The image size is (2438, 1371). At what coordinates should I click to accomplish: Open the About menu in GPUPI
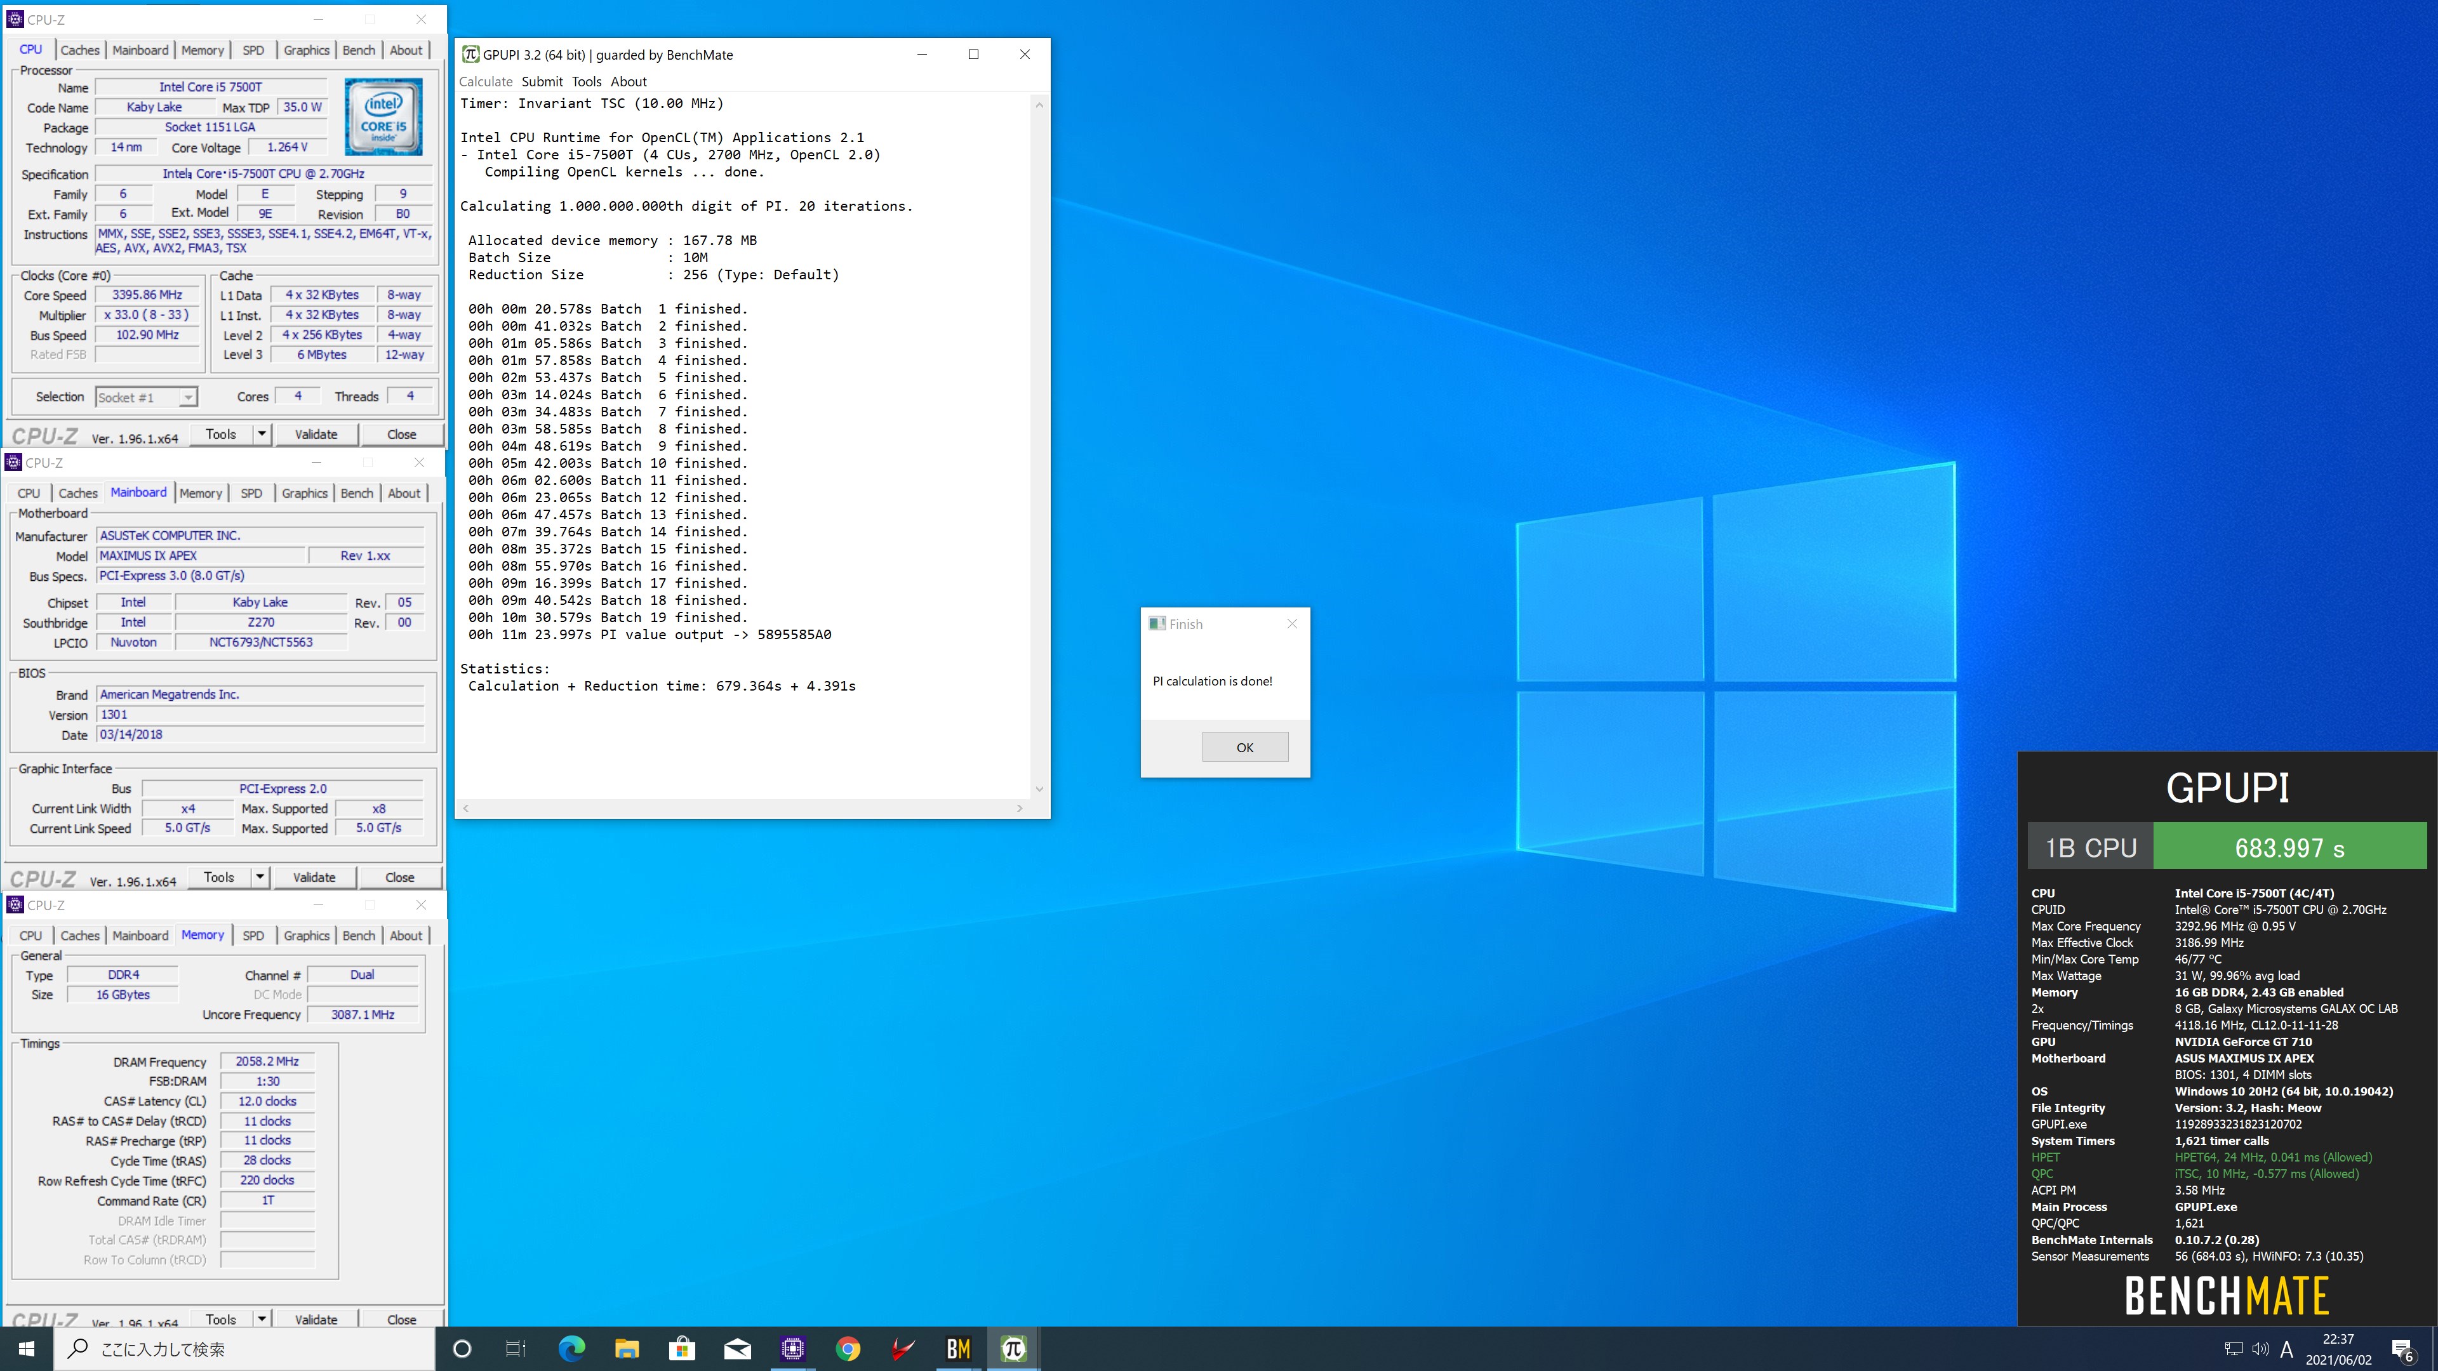[x=629, y=81]
